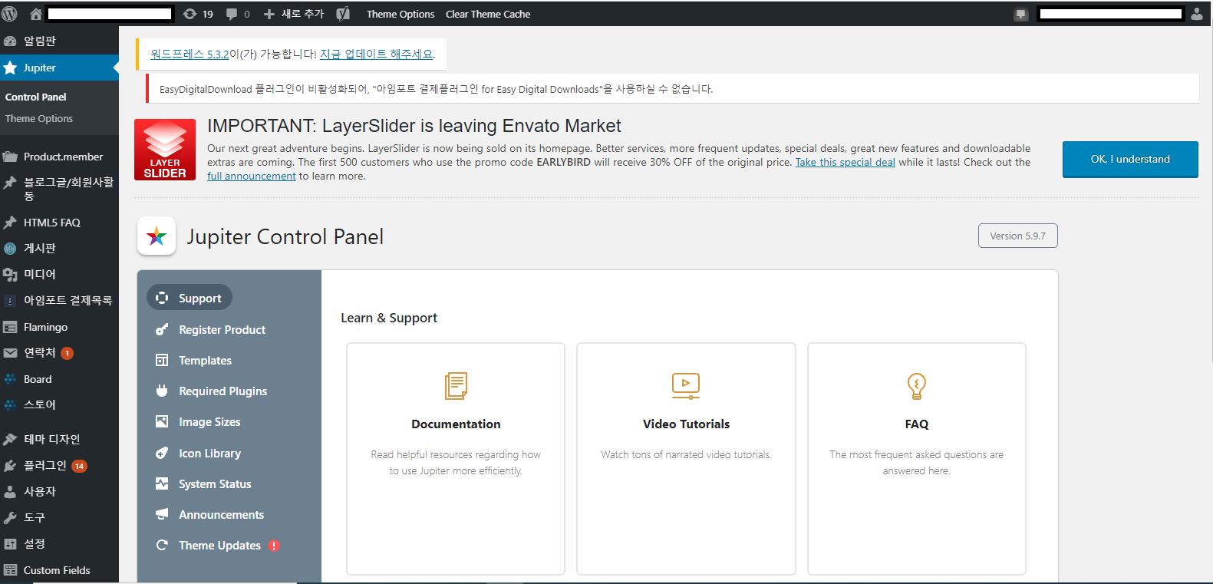Click the Documentation icon card

pyautogui.click(x=456, y=385)
